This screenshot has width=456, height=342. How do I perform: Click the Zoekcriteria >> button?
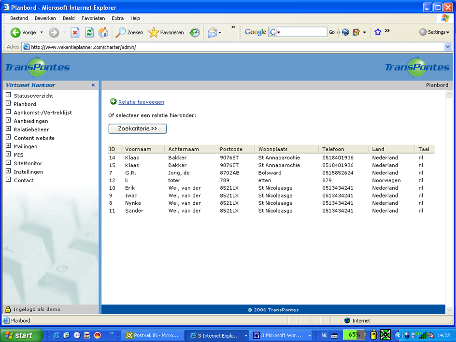point(137,128)
